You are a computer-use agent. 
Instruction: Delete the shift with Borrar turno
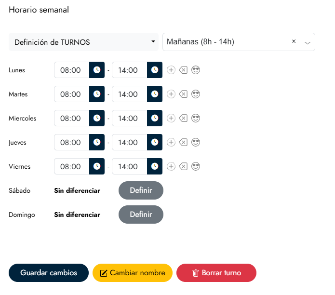216,273
